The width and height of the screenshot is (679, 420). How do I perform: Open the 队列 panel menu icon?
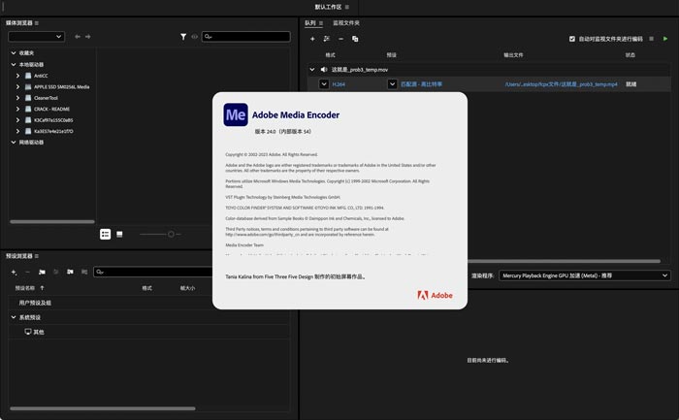321,23
